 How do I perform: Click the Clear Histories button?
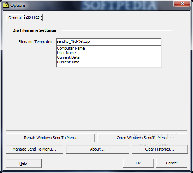tap(160, 149)
